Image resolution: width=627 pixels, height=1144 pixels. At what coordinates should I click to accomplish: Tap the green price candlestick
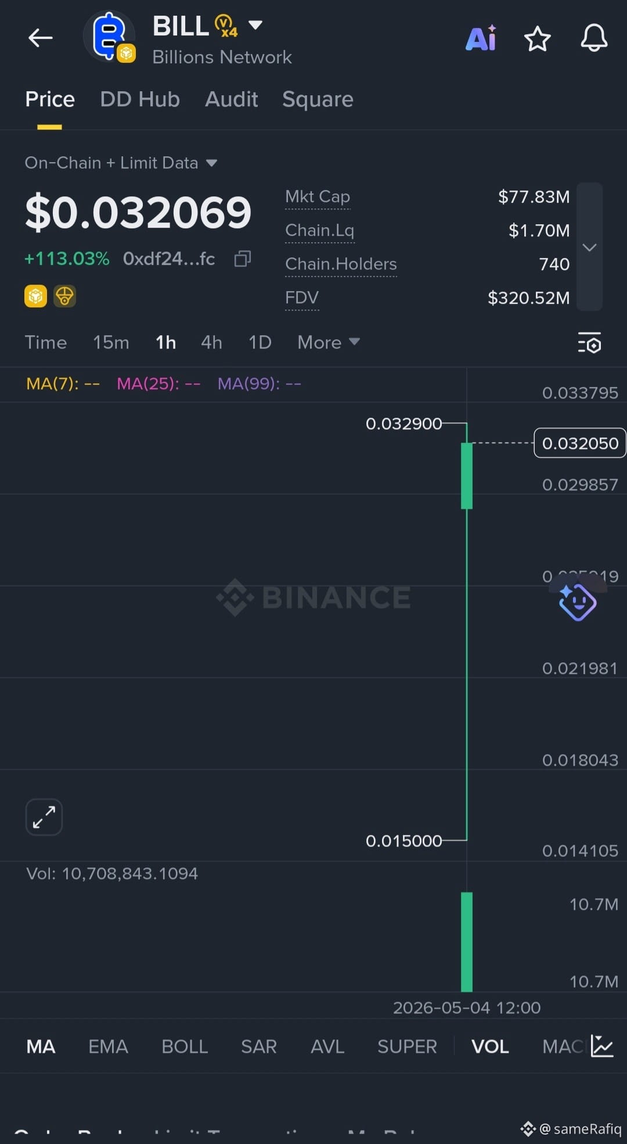467,476
